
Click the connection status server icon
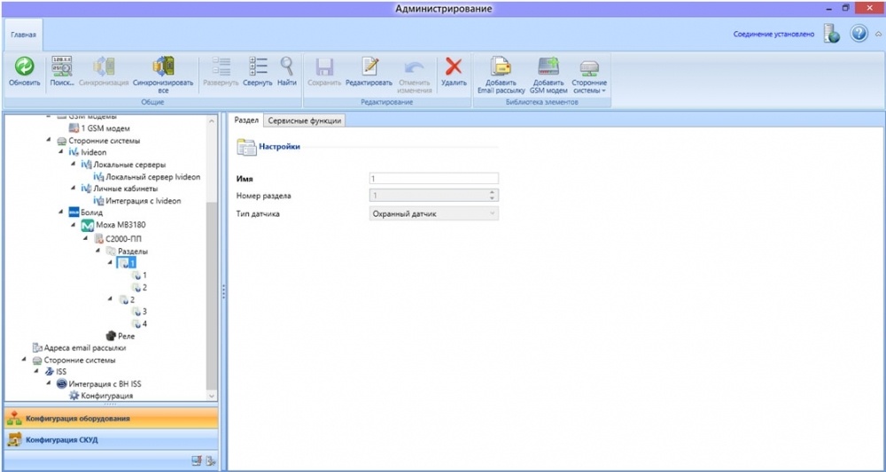832,34
